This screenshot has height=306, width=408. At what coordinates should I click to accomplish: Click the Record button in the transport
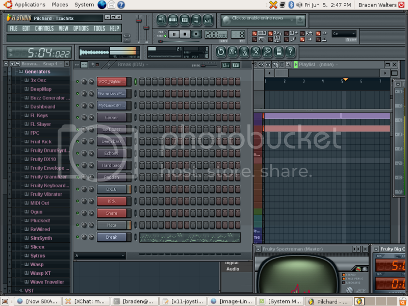(x=196, y=34)
